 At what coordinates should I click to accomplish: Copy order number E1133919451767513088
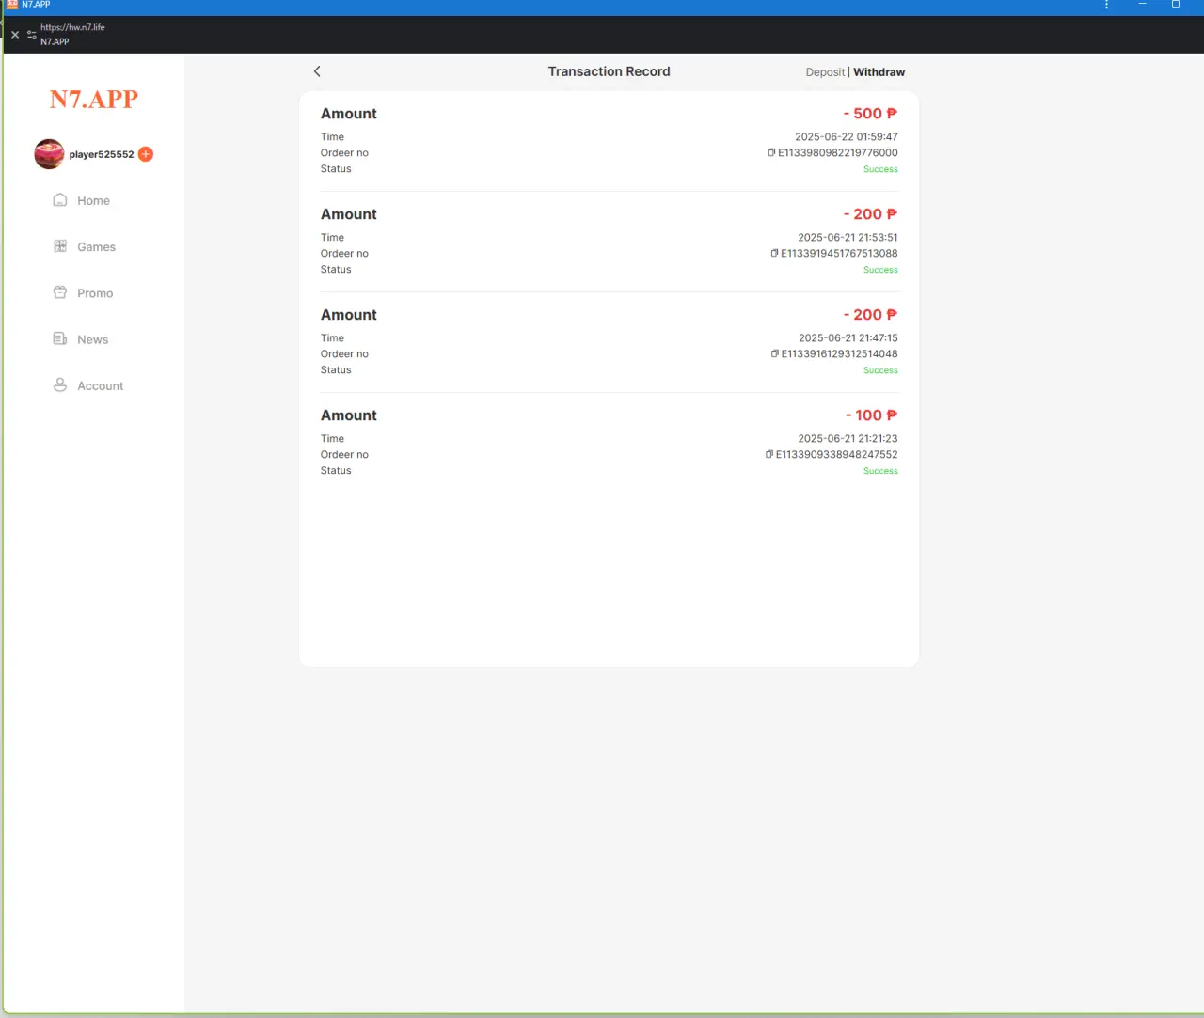click(x=774, y=253)
